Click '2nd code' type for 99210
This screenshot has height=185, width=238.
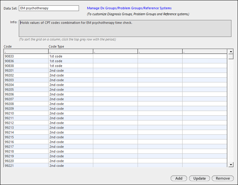[x=71, y=113]
